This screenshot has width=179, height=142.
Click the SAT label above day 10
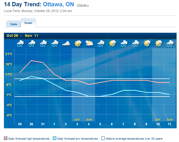click(158, 120)
